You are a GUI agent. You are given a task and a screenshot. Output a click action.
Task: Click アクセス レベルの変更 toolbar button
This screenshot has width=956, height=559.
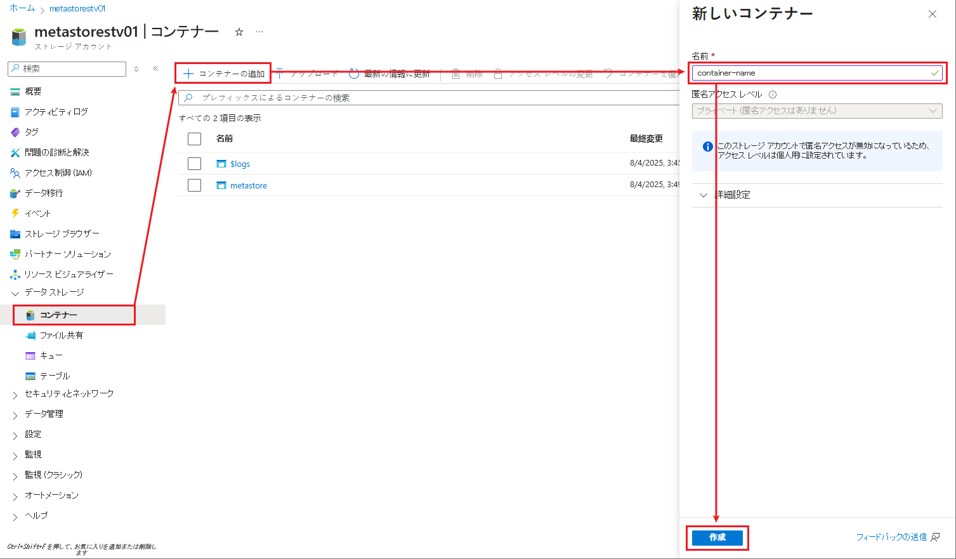tap(544, 74)
